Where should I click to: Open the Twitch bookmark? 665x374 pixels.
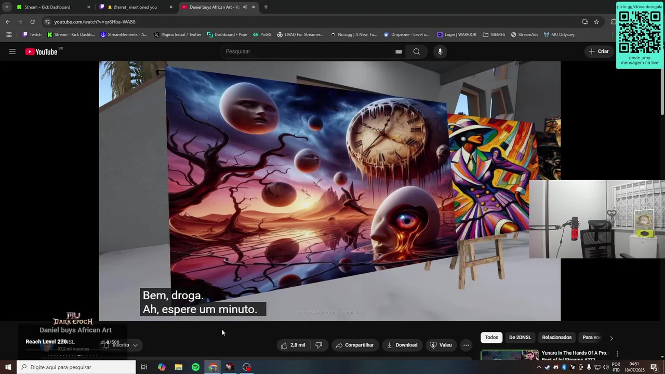[32, 35]
